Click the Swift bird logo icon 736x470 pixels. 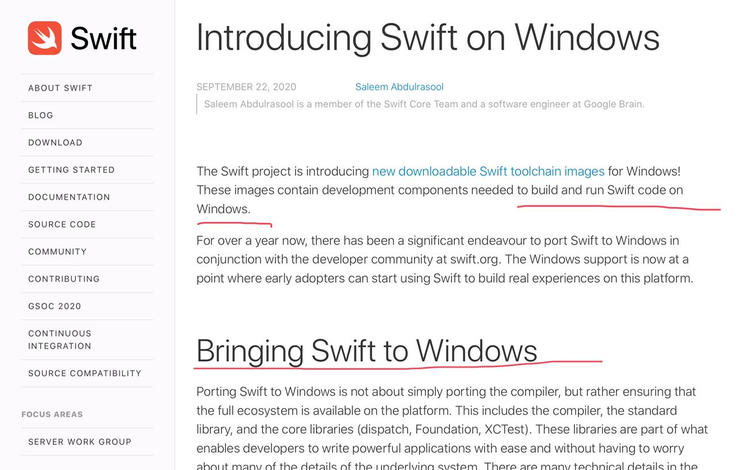click(x=45, y=38)
